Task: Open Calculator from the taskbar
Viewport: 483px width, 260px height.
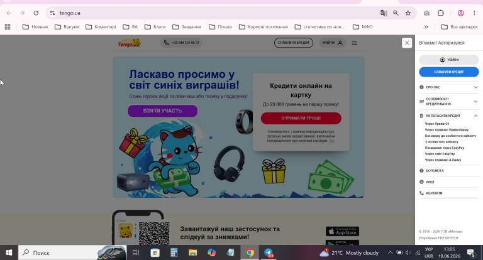Action: click(174, 252)
